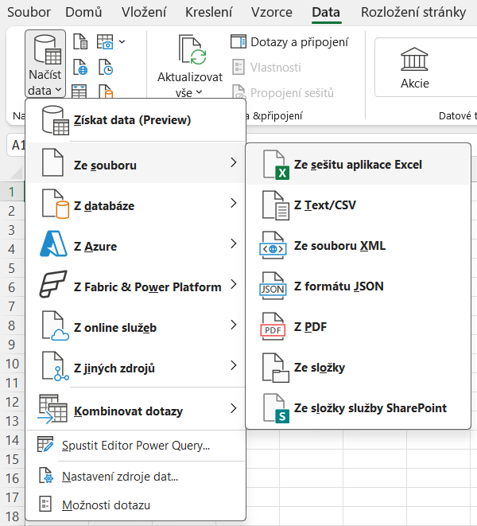Screen dimensions: 477x526
Task: Switch to the Vzorce ribbon tab
Action: point(271,13)
